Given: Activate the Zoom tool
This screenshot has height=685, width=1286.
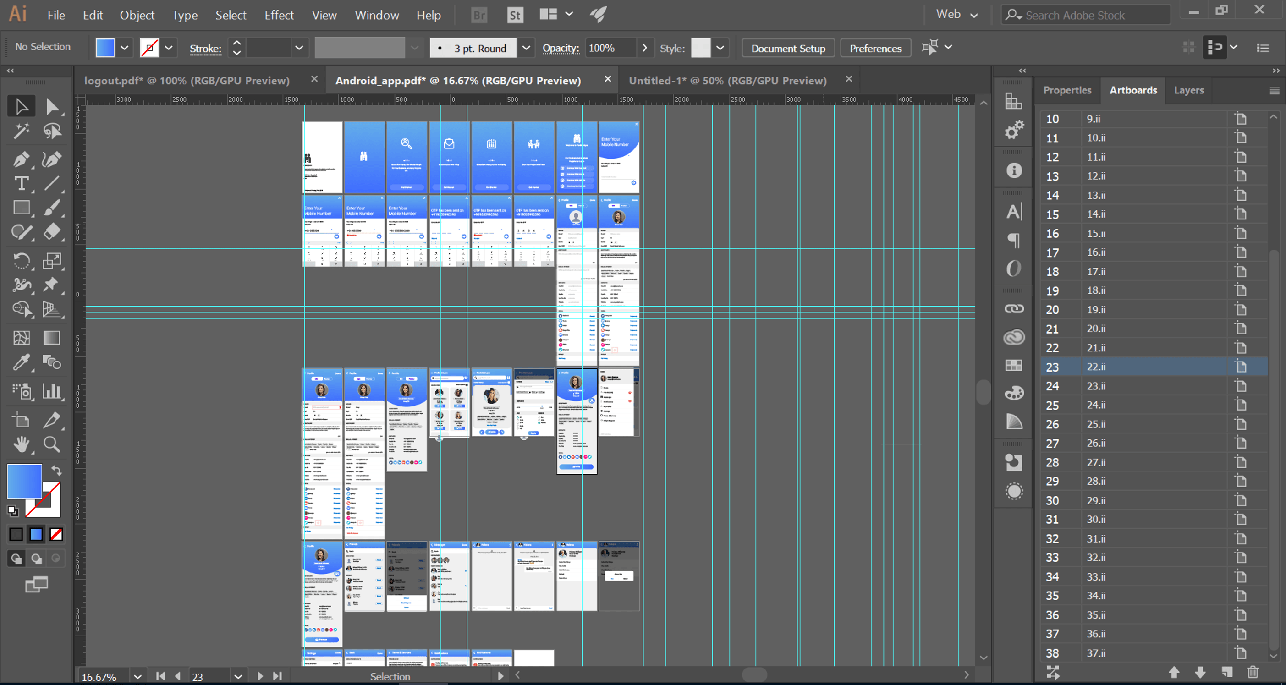Looking at the screenshot, I should [52, 444].
